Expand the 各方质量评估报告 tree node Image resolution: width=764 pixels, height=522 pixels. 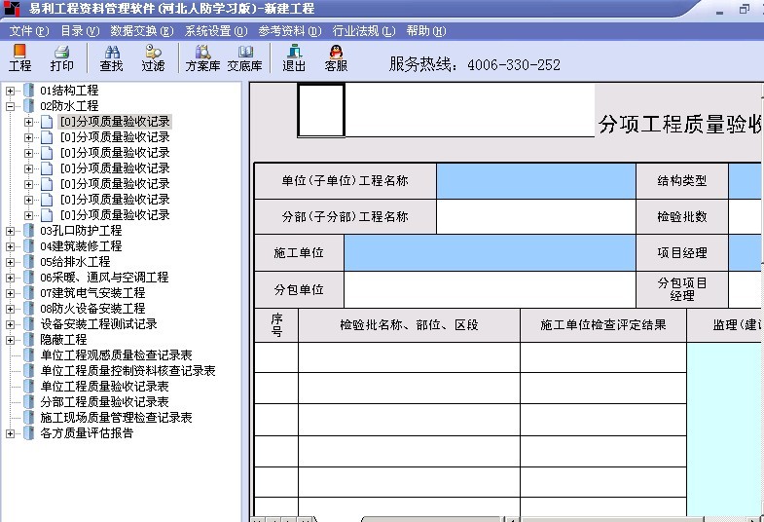coord(11,433)
